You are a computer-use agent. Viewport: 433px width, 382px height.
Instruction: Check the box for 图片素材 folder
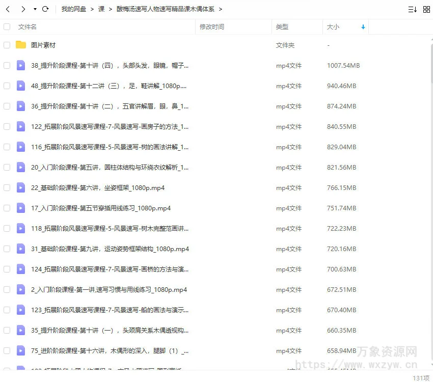pos(7,45)
